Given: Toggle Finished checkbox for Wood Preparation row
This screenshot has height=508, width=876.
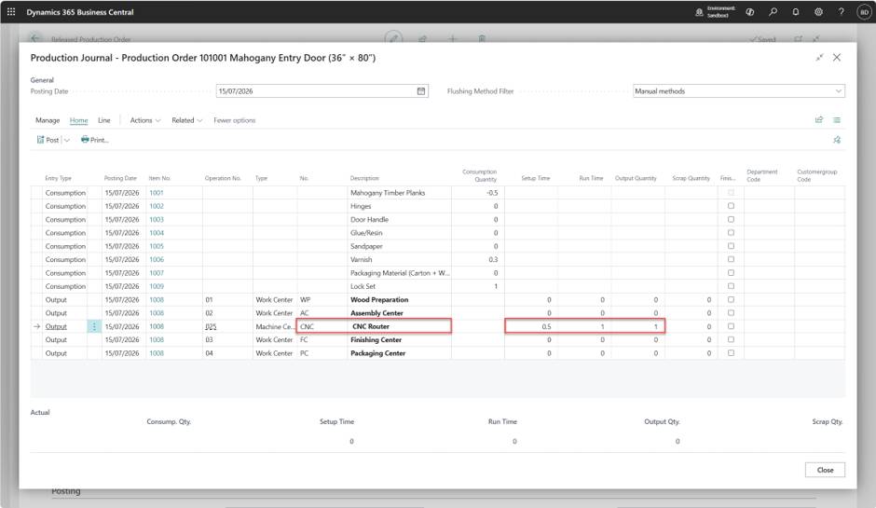Looking at the screenshot, I should coord(731,299).
